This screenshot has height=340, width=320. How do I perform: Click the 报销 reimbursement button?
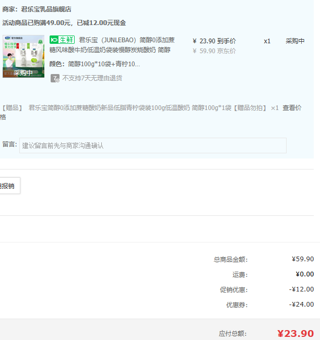9,186
